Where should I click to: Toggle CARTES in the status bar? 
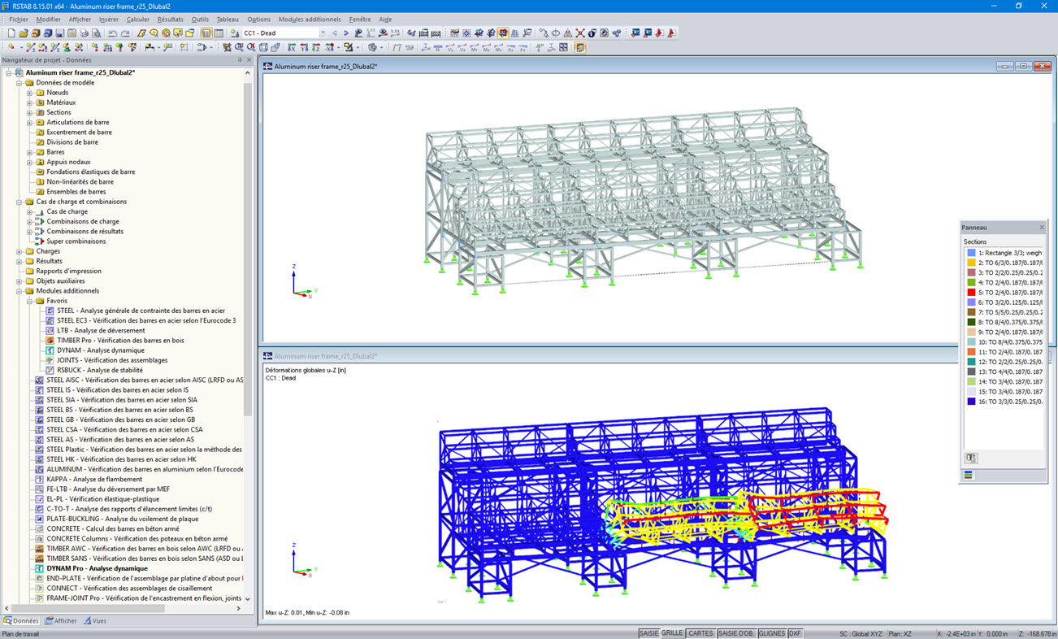[700, 633]
